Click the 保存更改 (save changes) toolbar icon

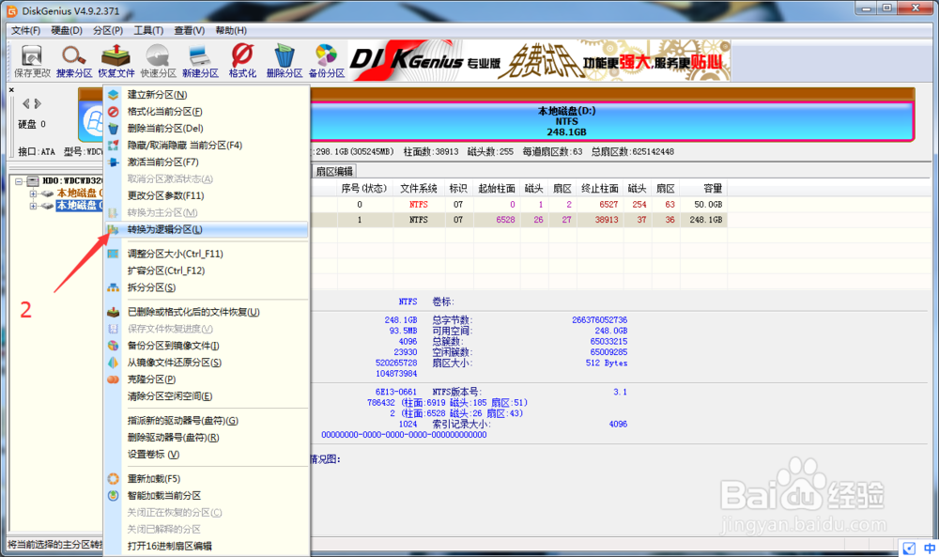(x=30, y=58)
